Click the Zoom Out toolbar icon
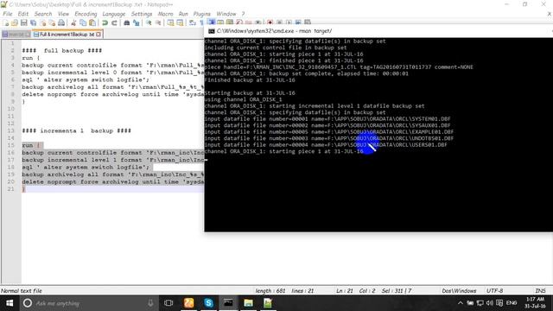 (x=158, y=23)
